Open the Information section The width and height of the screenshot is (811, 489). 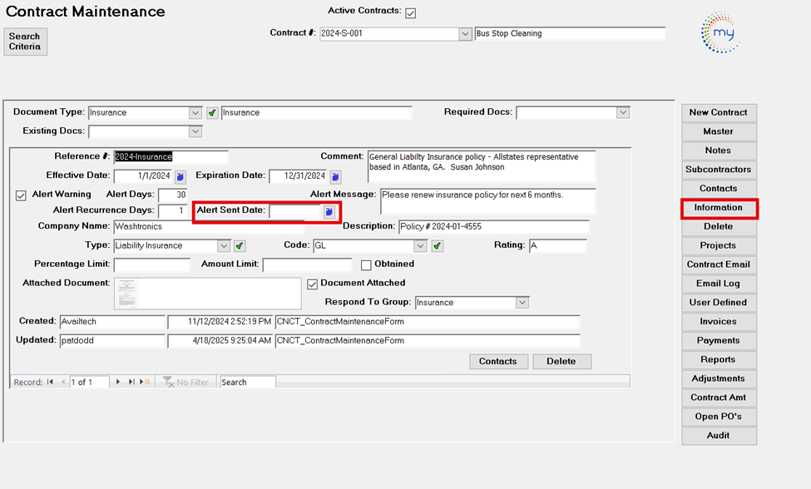tap(718, 207)
